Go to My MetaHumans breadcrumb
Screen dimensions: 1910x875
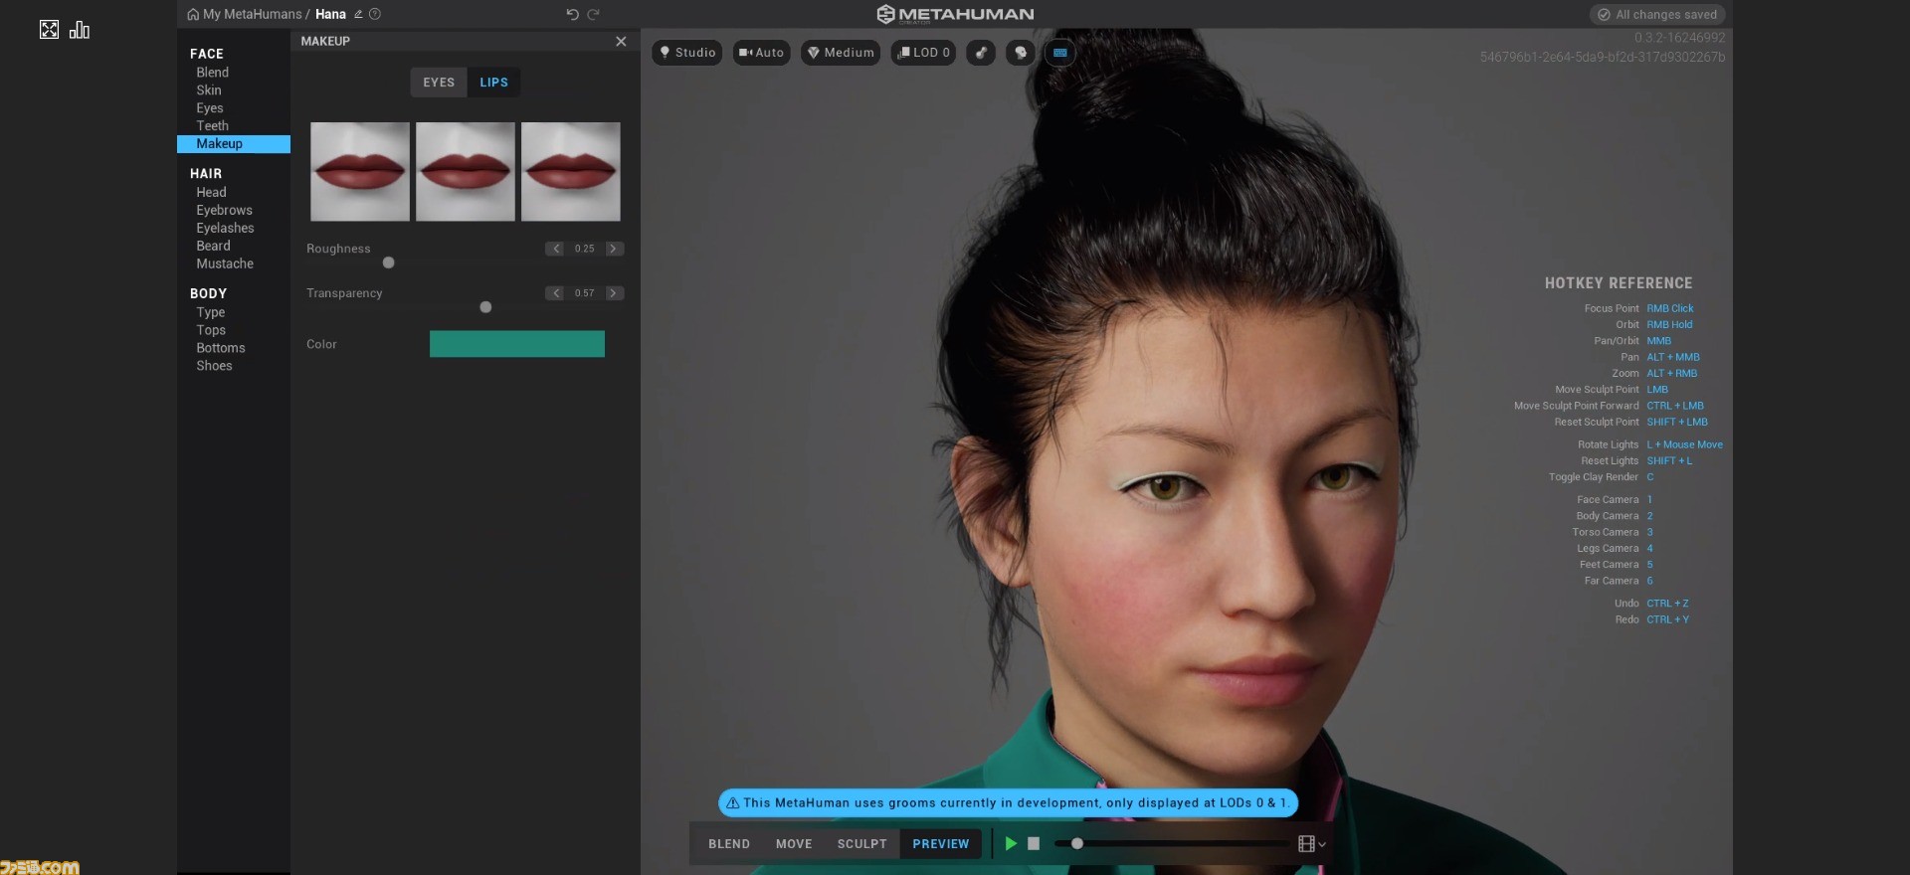pyautogui.click(x=253, y=14)
